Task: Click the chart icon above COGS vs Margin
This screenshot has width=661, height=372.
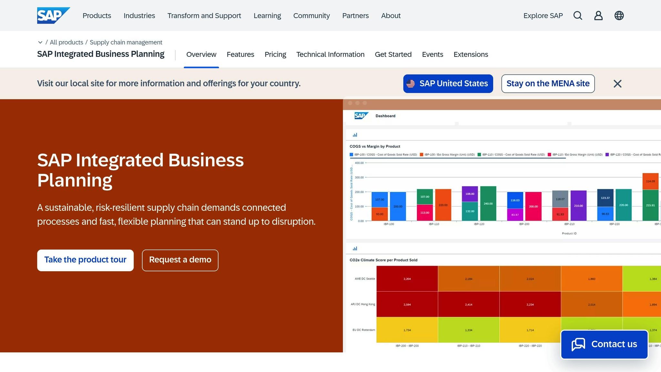Action: [x=355, y=135]
